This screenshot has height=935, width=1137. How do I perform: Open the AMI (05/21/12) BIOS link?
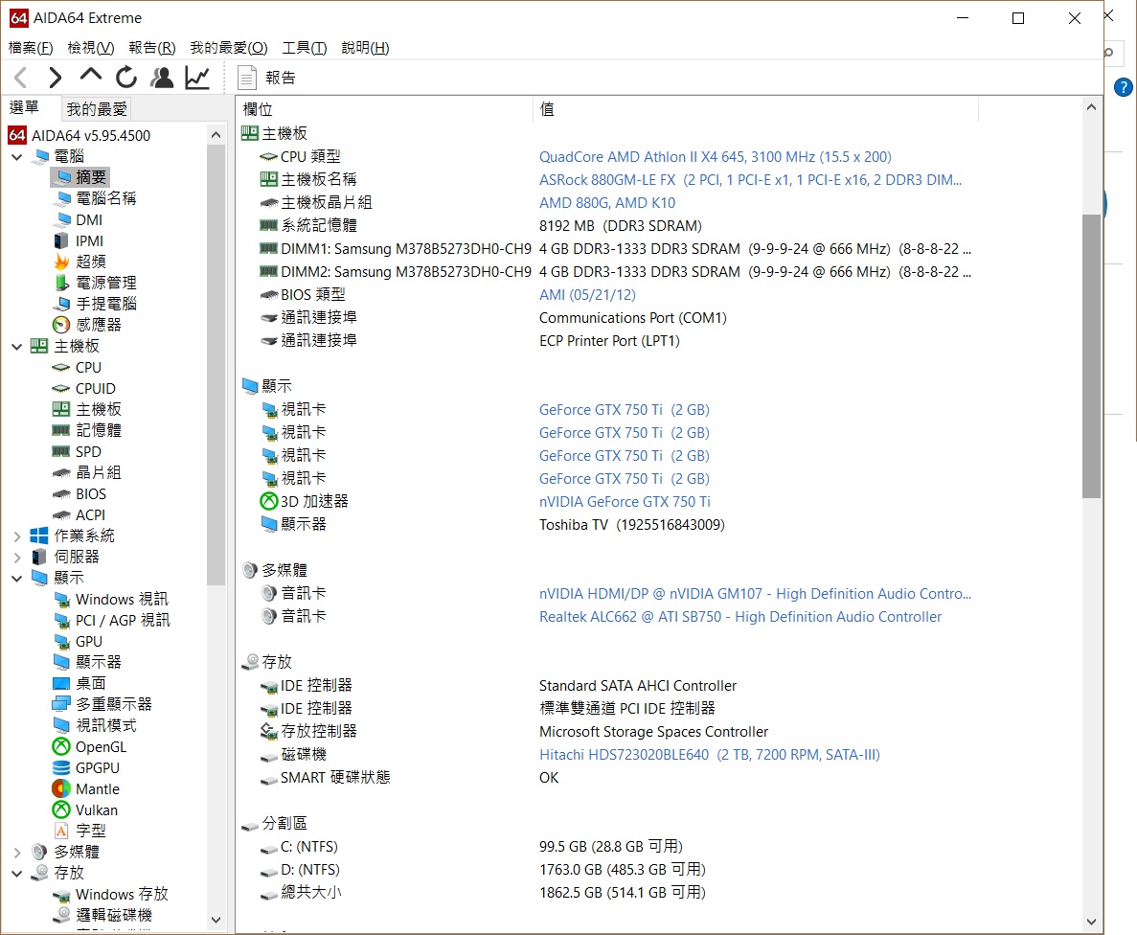tap(587, 295)
